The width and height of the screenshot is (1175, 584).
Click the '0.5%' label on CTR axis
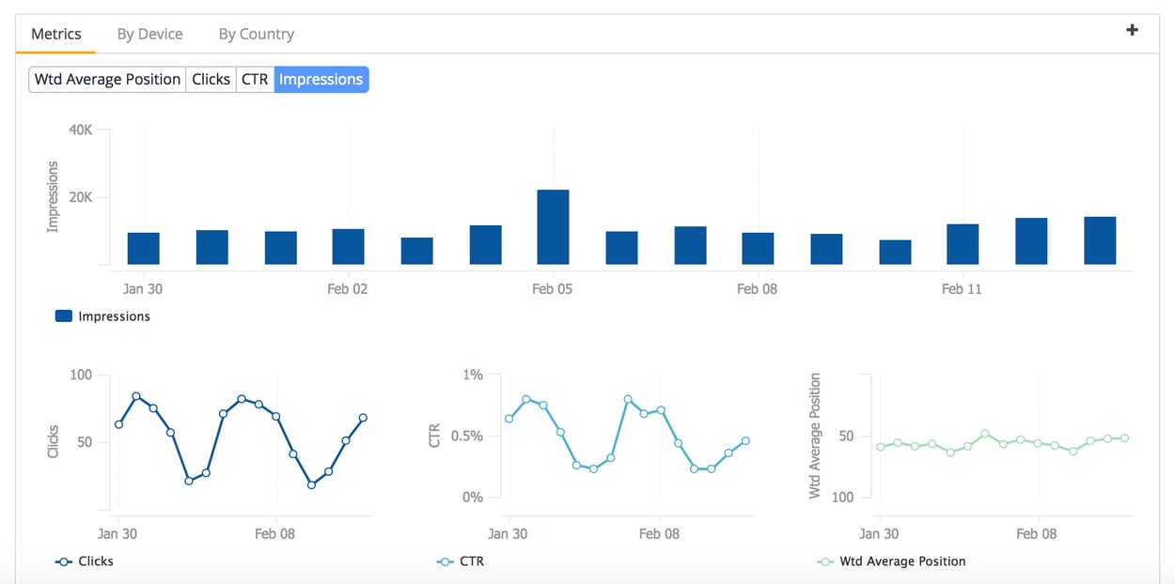(x=465, y=437)
